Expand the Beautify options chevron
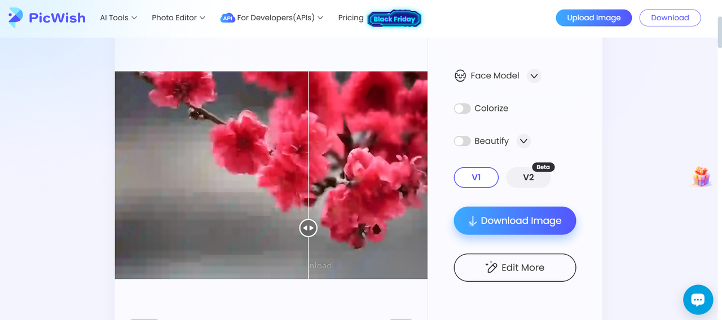The image size is (722, 320). (523, 141)
